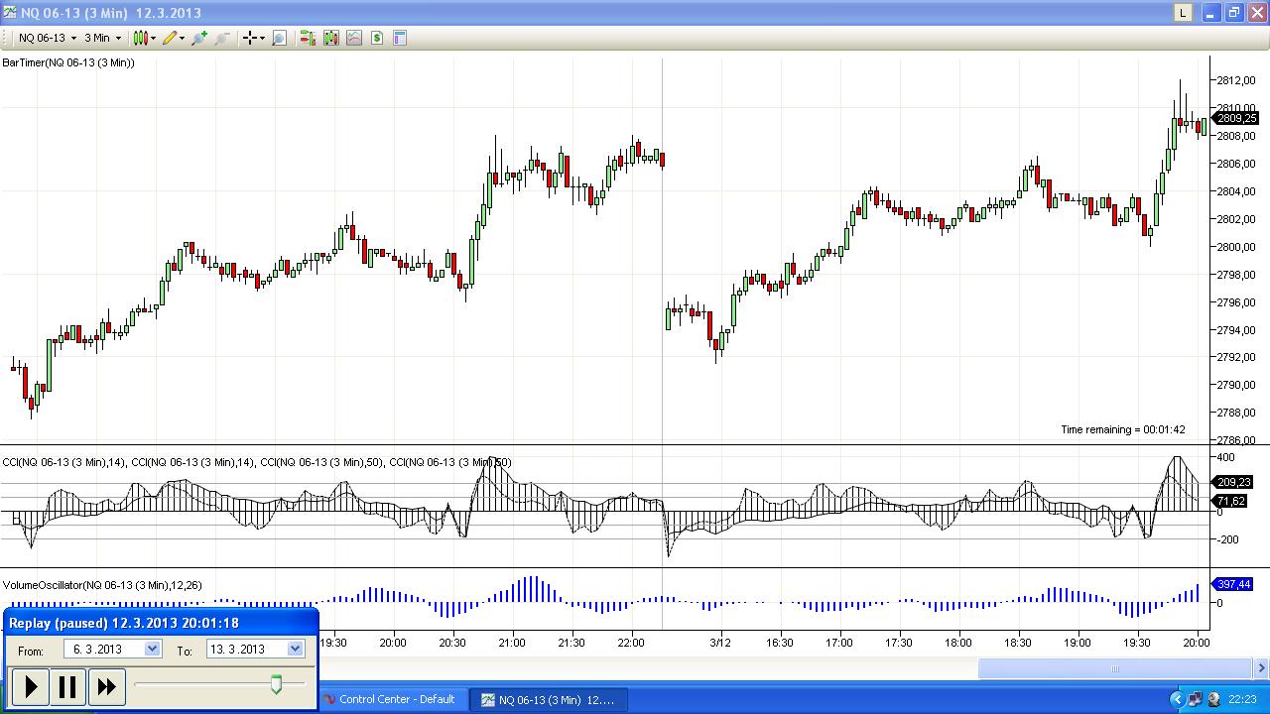Expand the Replay To date picker
The image size is (1270, 714).
[x=295, y=649]
